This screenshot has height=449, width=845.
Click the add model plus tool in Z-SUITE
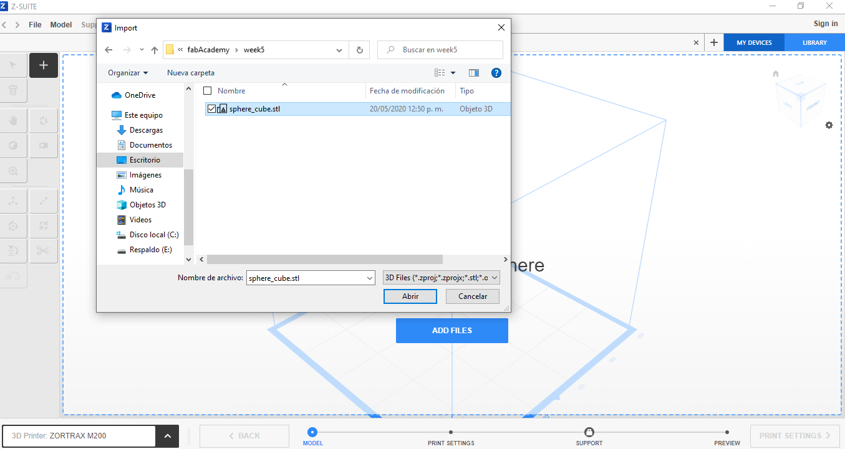tap(44, 65)
